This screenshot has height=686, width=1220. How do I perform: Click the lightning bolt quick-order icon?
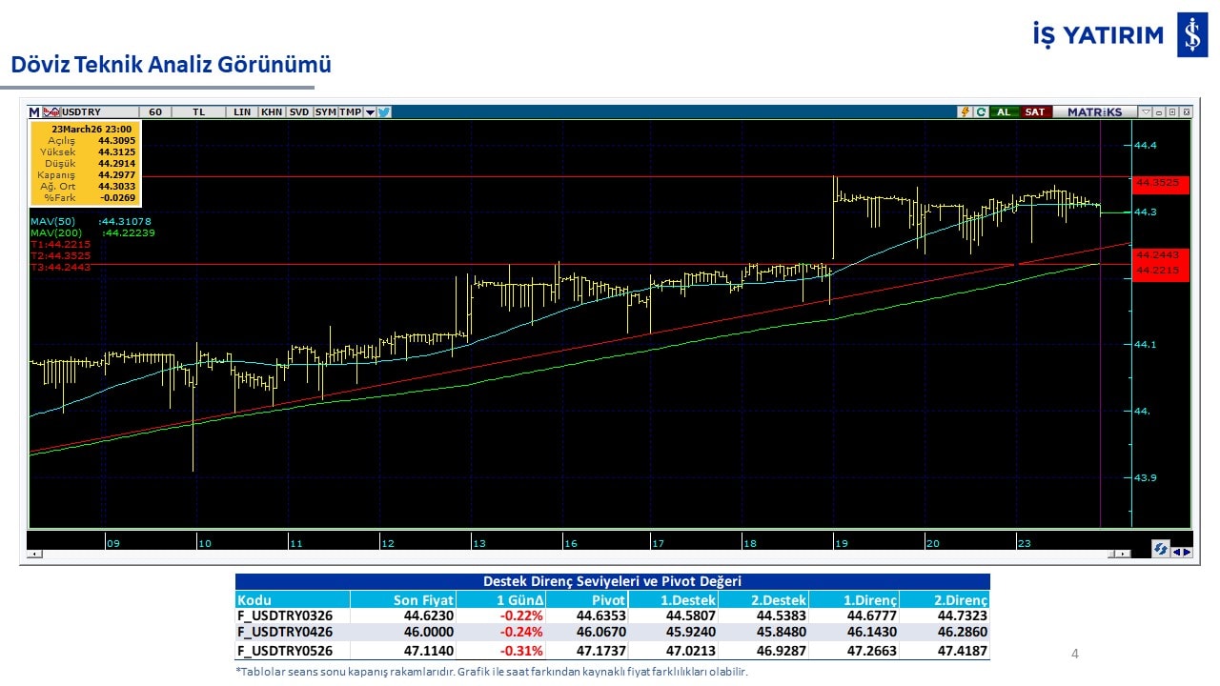tap(966, 111)
